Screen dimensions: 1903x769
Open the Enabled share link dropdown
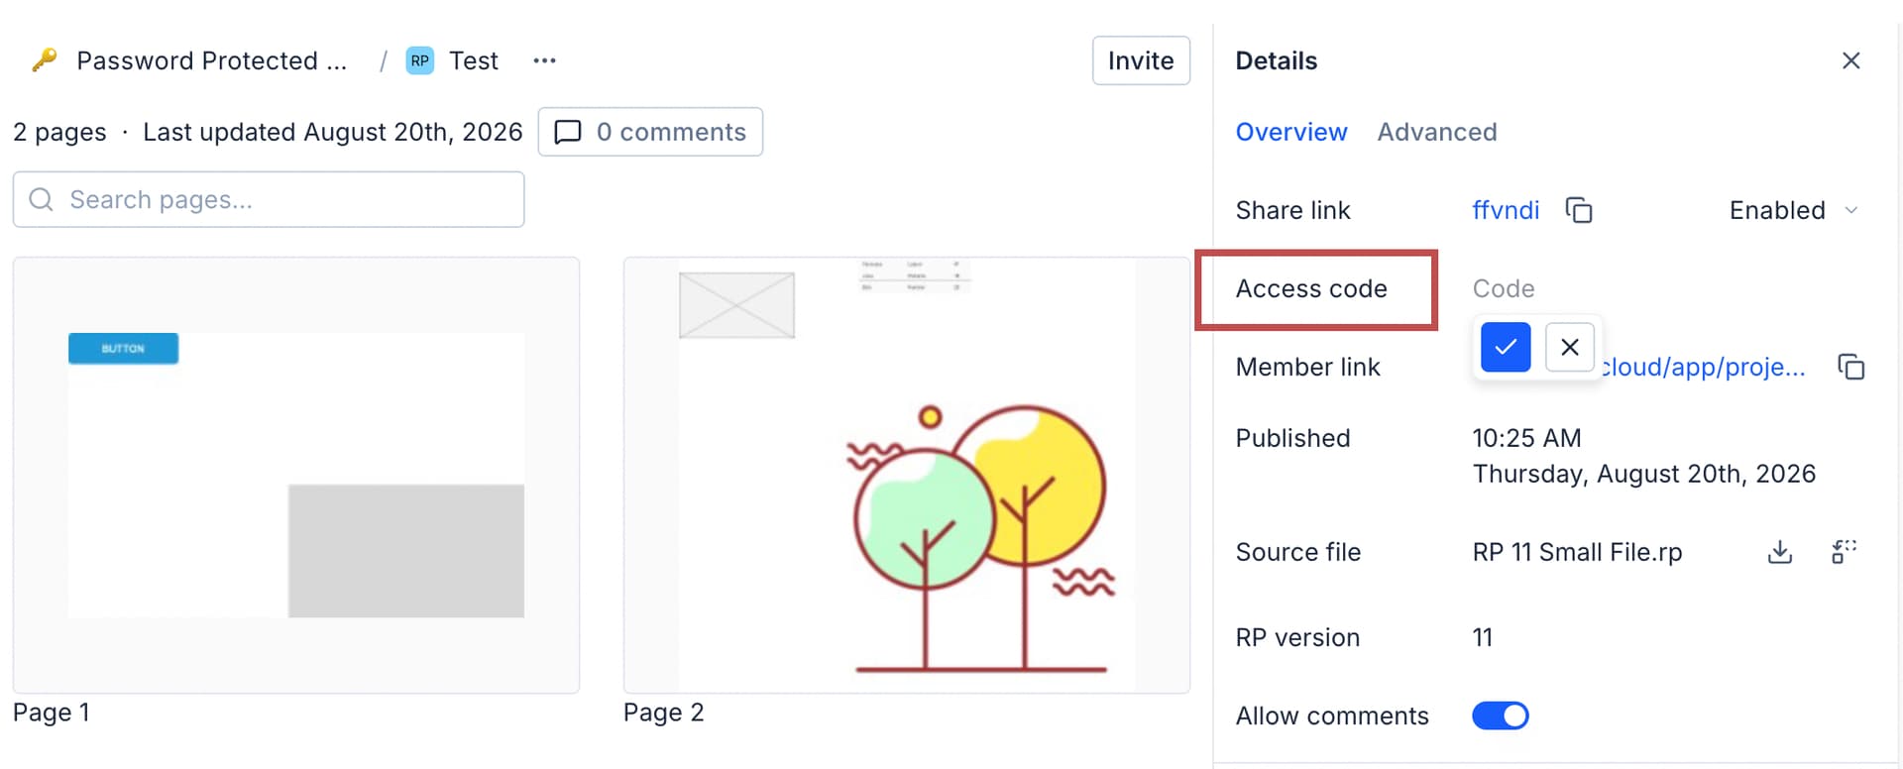[1793, 210]
